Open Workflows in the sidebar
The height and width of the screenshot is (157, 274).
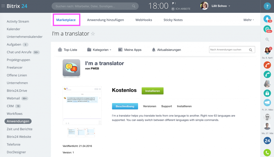tap(14, 114)
